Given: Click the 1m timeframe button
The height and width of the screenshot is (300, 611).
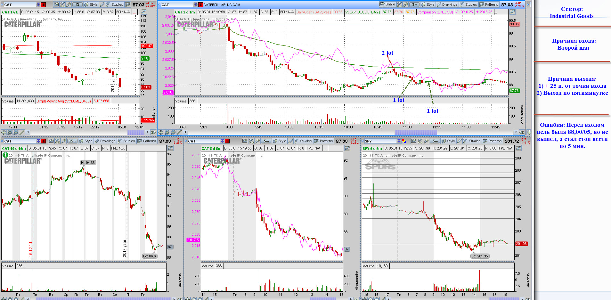Looking at the screenshot, I should 414,4.
